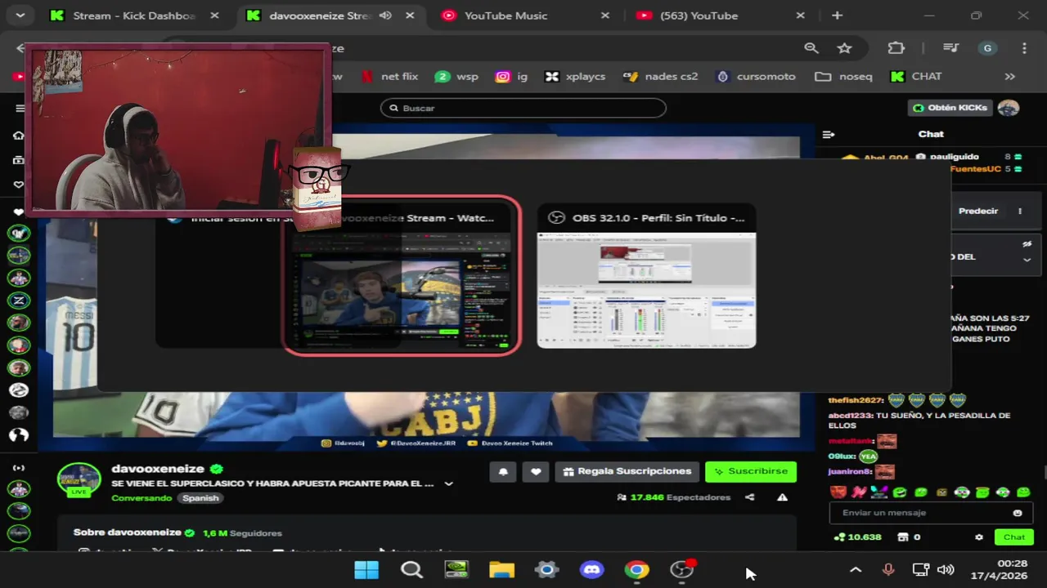
Task: Open the Chrome profile G avatar
Action: point(987,48)
